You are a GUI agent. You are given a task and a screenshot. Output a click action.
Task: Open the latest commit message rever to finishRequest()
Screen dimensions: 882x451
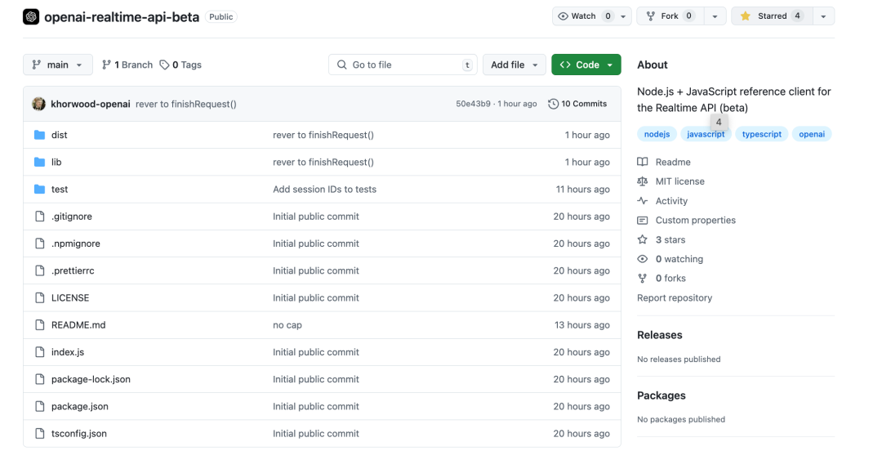point(185,104)
